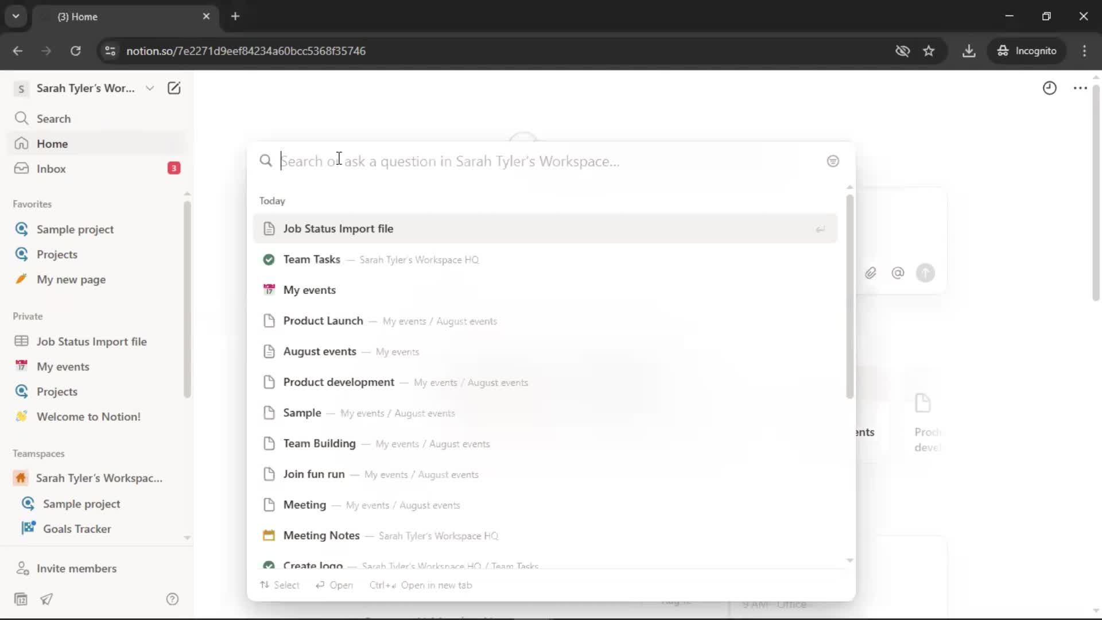
Task: Click site information icon in address bar
Action: point(110,51)
